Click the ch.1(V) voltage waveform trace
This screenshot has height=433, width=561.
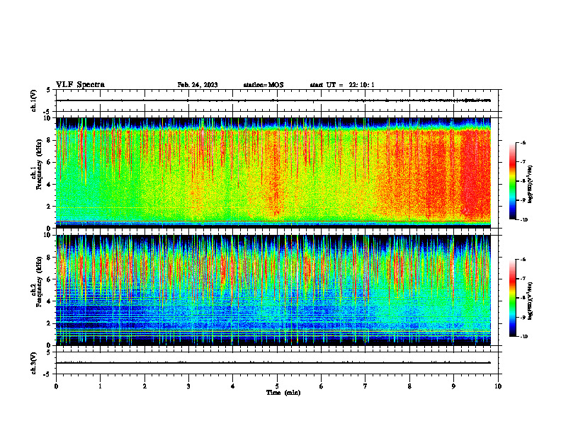[x=273, y=100]
